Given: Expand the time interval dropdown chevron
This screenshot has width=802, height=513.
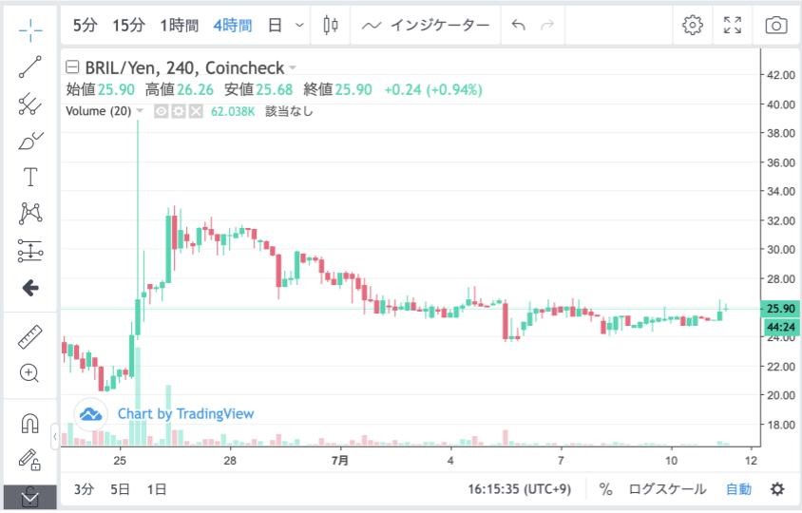Looking at the screenshot, I should click(x=300, y=26).
